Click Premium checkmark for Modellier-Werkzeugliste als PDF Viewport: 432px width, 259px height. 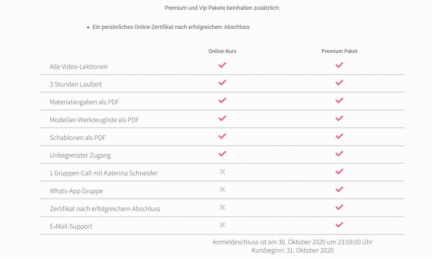(x=340, y=118)
